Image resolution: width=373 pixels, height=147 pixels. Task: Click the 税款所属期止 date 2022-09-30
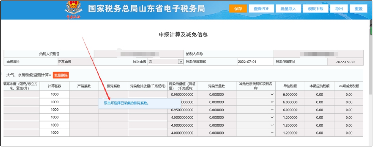click(345, 62)
